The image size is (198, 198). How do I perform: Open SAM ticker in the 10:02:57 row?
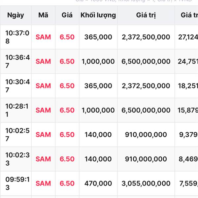[x=43, y=135]
